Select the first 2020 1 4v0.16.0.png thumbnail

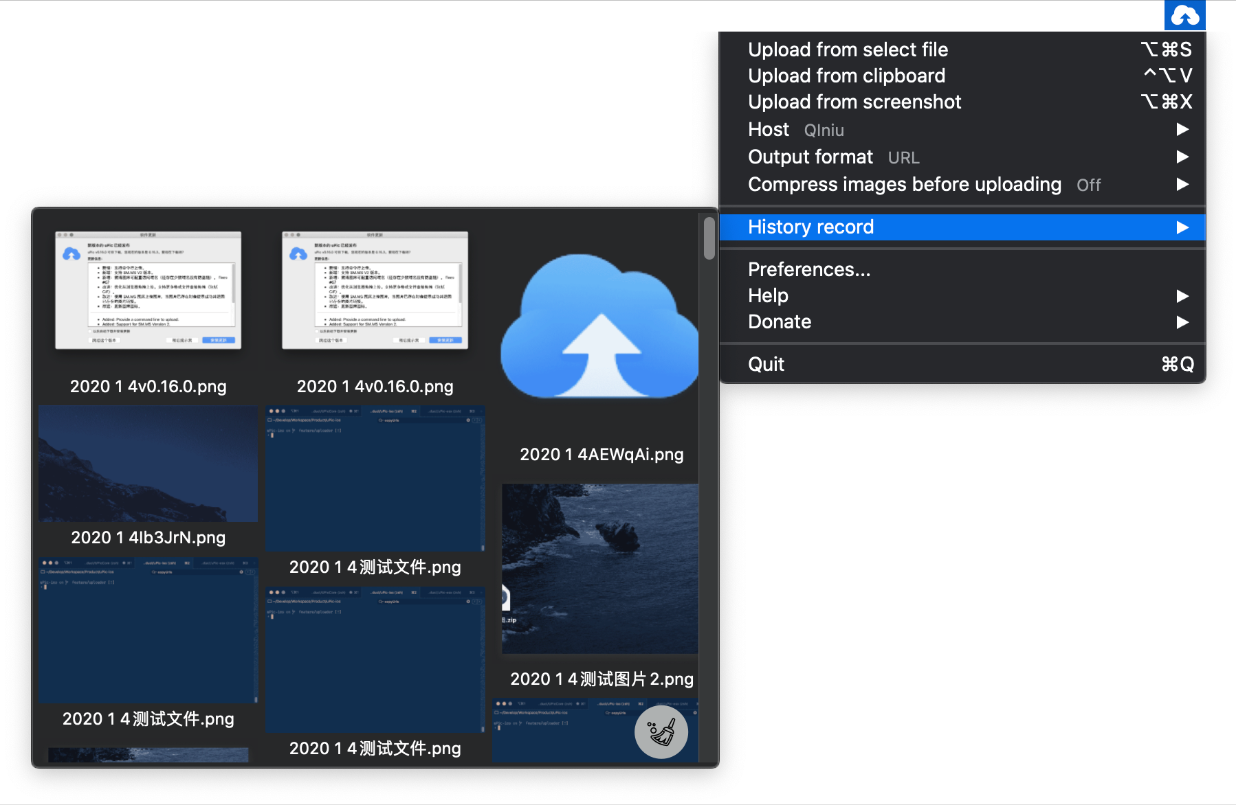(148, 290)
